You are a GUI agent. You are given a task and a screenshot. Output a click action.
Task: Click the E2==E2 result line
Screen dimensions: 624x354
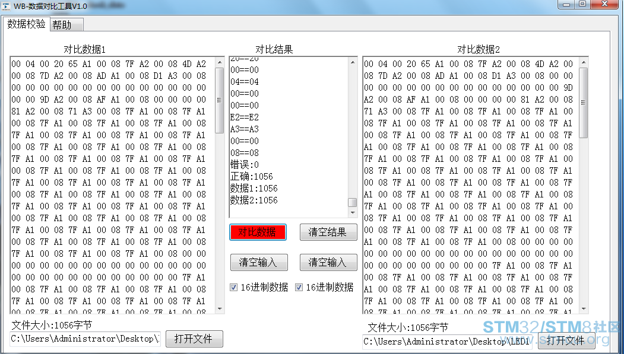pyautogui.click(x=245, y=117)
